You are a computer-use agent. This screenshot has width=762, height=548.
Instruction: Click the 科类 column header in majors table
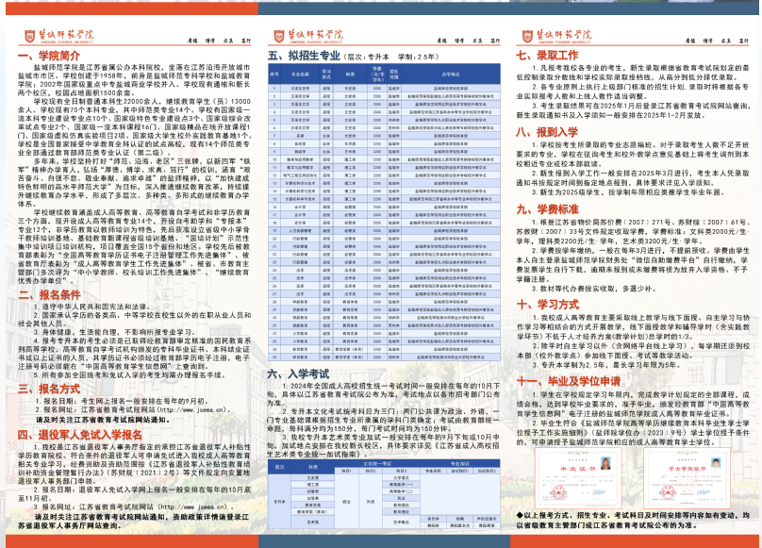click(350, 75)
